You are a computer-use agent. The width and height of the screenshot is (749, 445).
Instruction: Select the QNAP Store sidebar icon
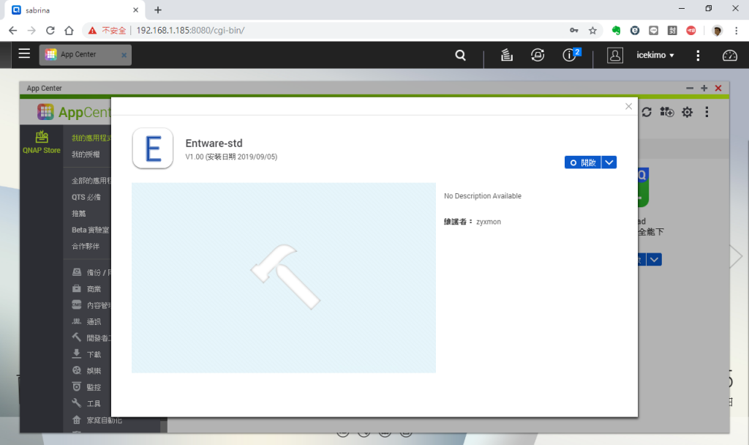(42, 142)
